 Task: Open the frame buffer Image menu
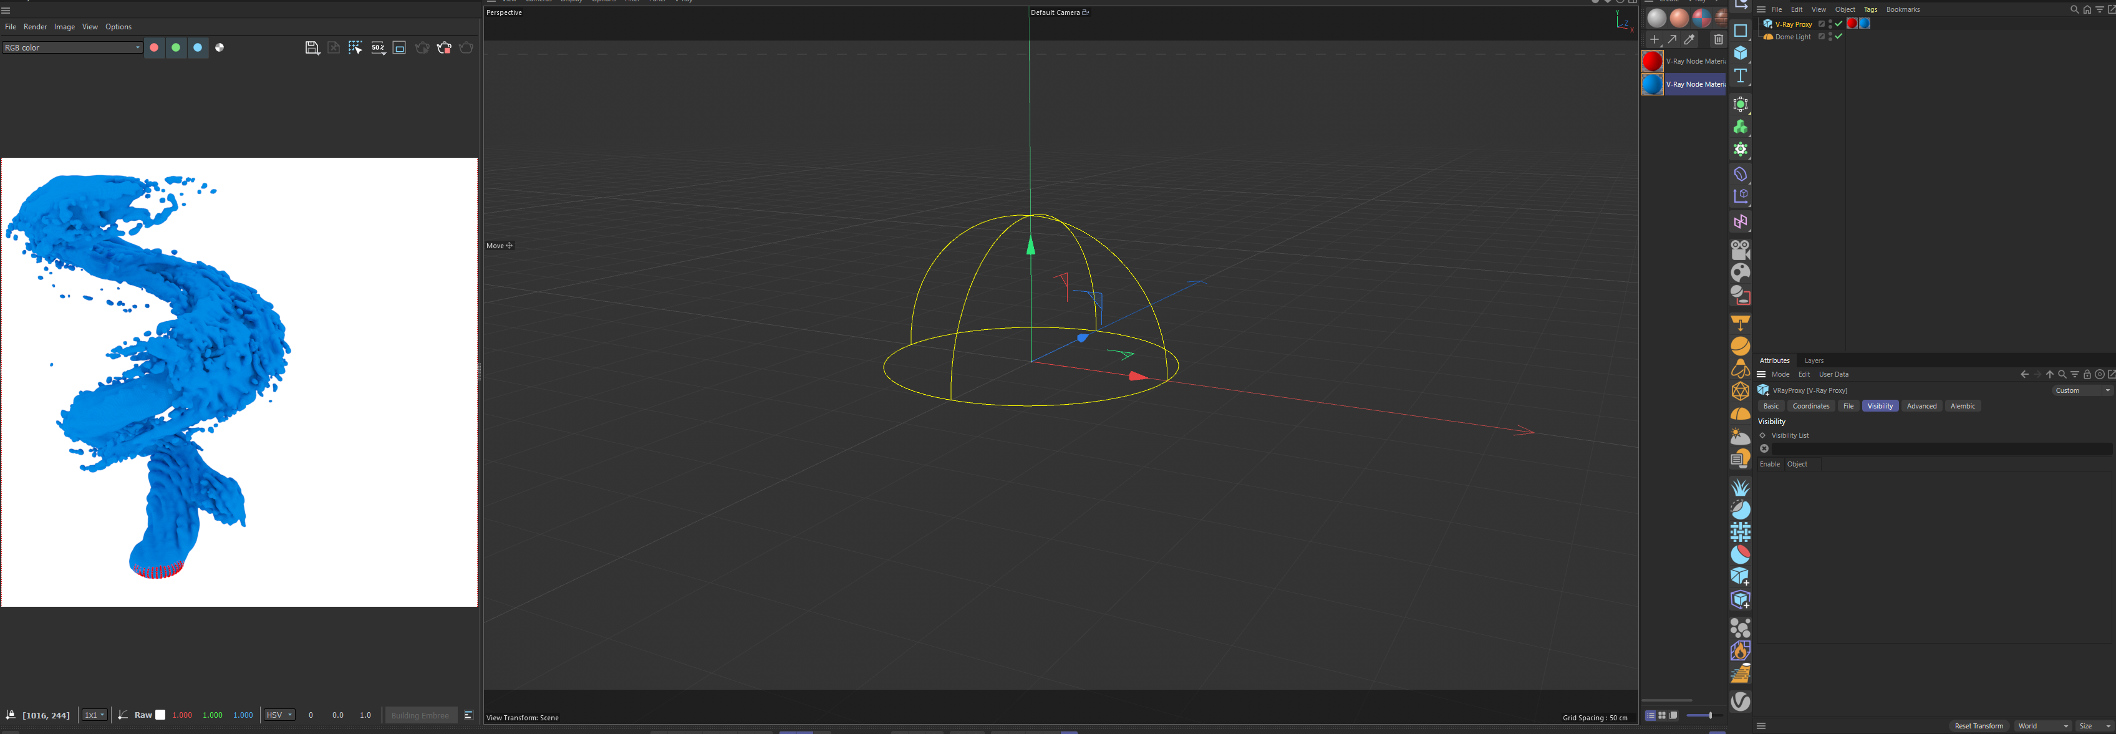[x=65, y=27]
